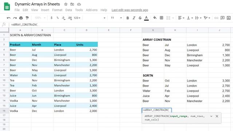This screenshot has width=233, height=131.
Task: Select the SORTN heading cell
Action: [x=153, y=75]
